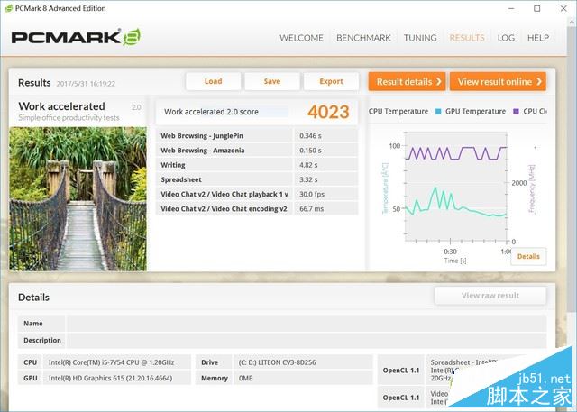This screenshot has width=577, height=412.
Task: Click the GPU Temperature legend label
Action: (475, 112)
